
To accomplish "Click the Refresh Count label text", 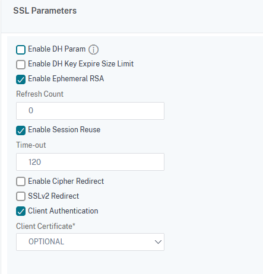I will [40, 94].
